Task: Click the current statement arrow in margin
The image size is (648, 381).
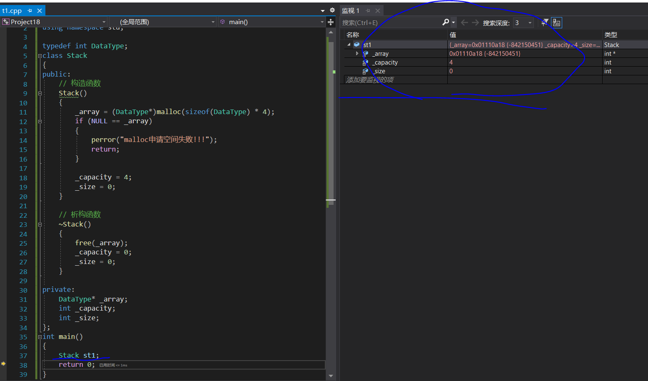Action: (x=3, y=364)
